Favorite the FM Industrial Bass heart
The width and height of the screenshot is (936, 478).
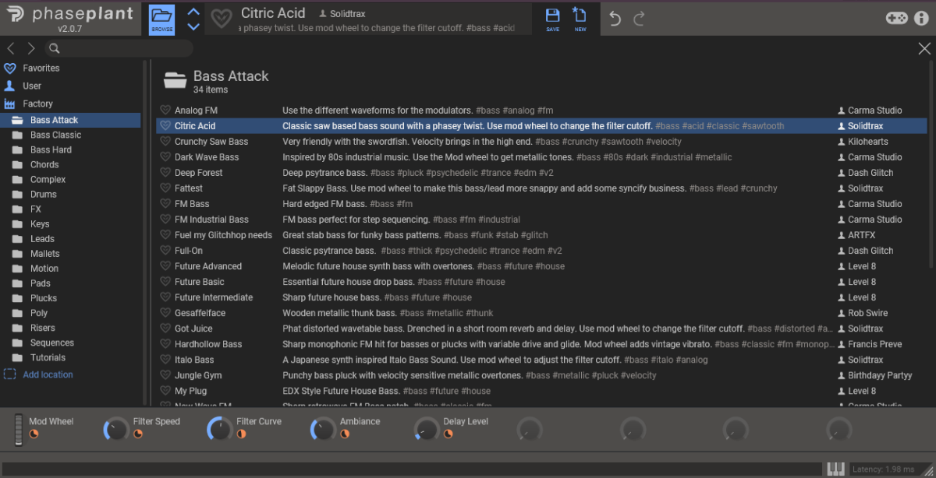point(165,220)
